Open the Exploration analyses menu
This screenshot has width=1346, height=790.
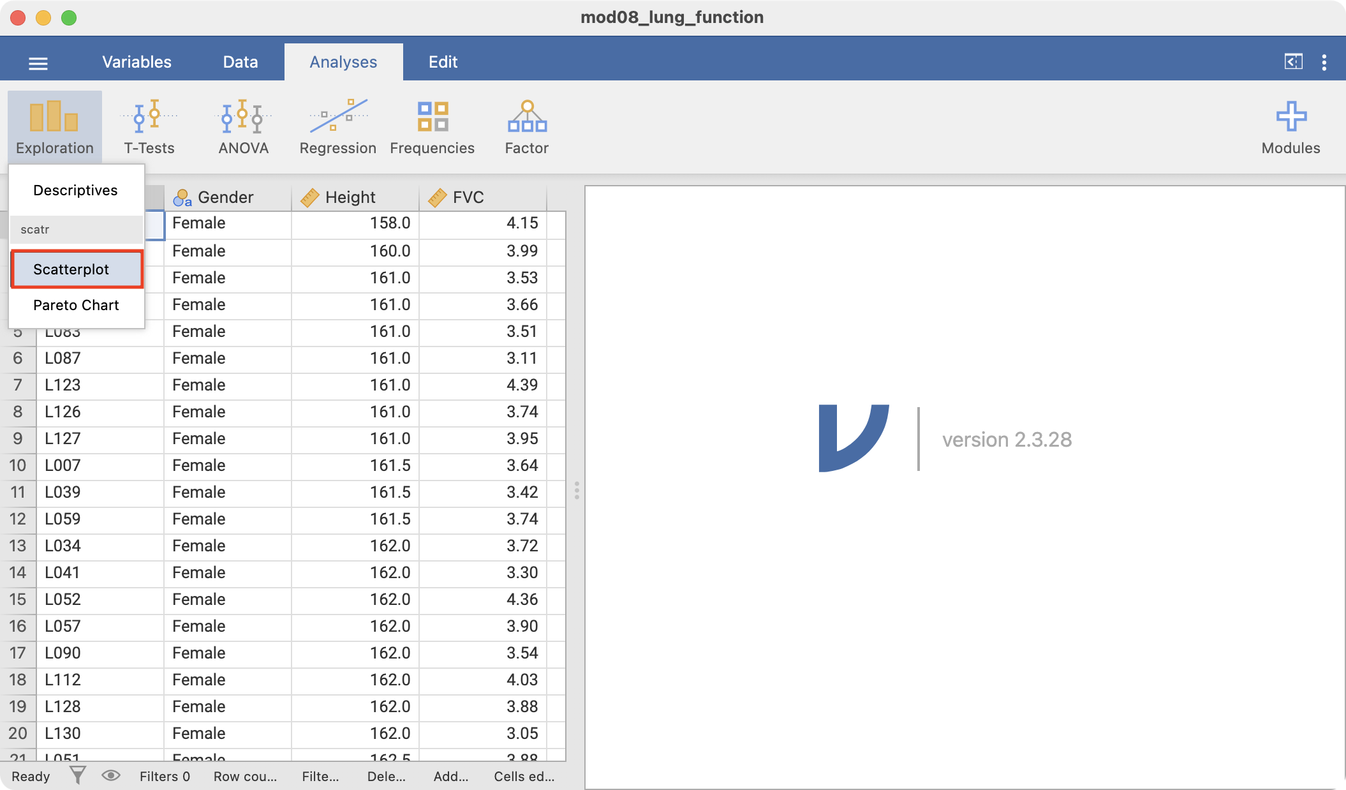[x=55, y=128]
